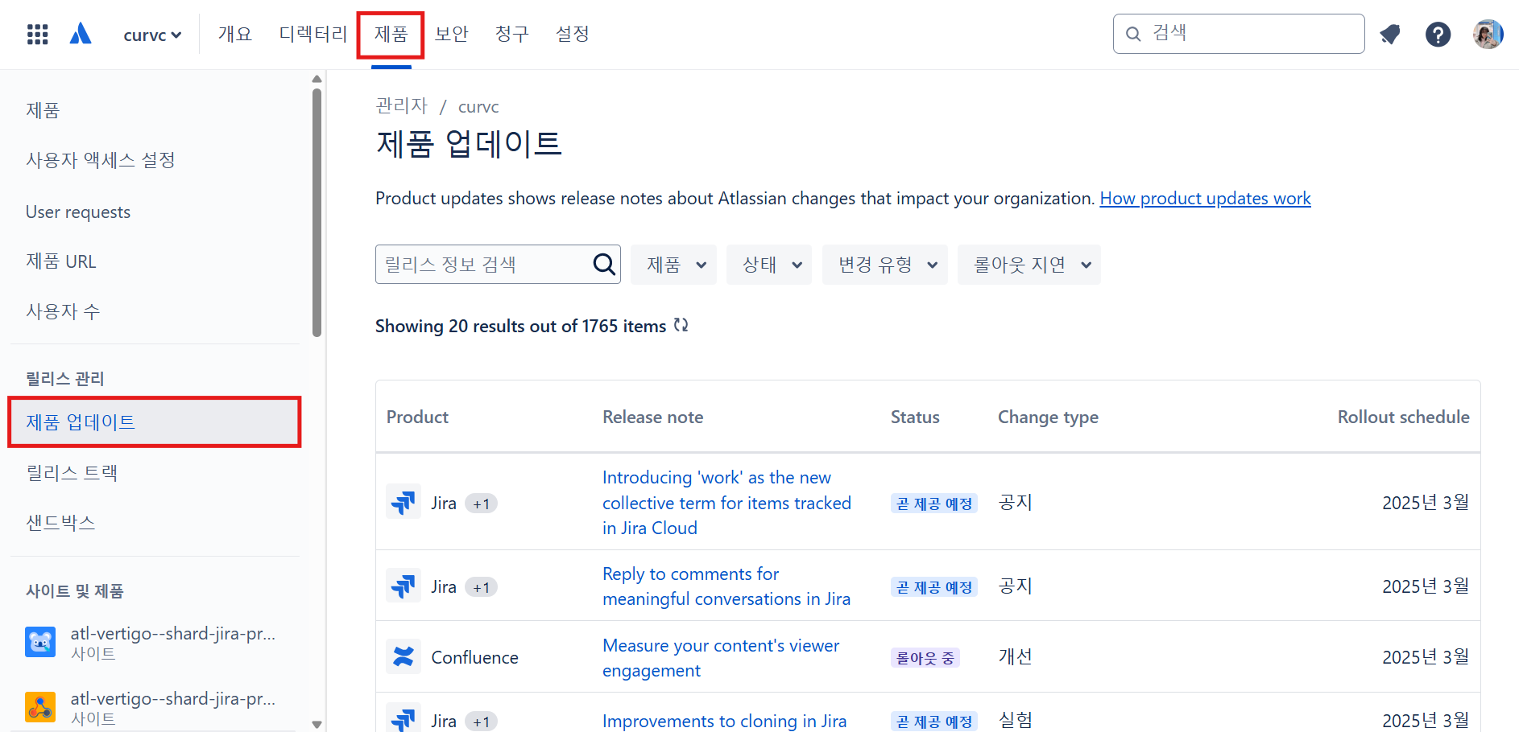Open 'How product updates work' link
1519x732 pixels.
(1205, 199)
